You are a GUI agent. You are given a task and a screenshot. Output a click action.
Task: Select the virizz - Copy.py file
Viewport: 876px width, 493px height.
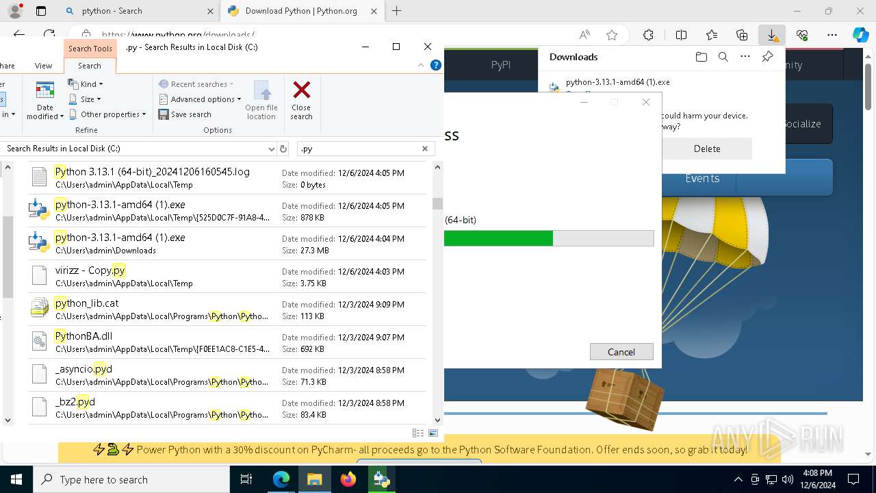click(228, 276)
